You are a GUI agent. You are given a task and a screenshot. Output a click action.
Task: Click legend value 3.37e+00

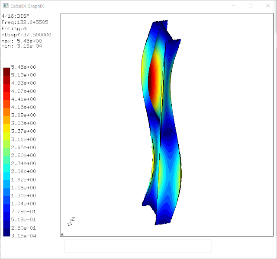tap(23, 131)
